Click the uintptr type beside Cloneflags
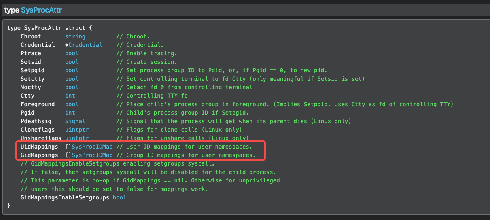490x220 pixels. [x=77, y=130]
